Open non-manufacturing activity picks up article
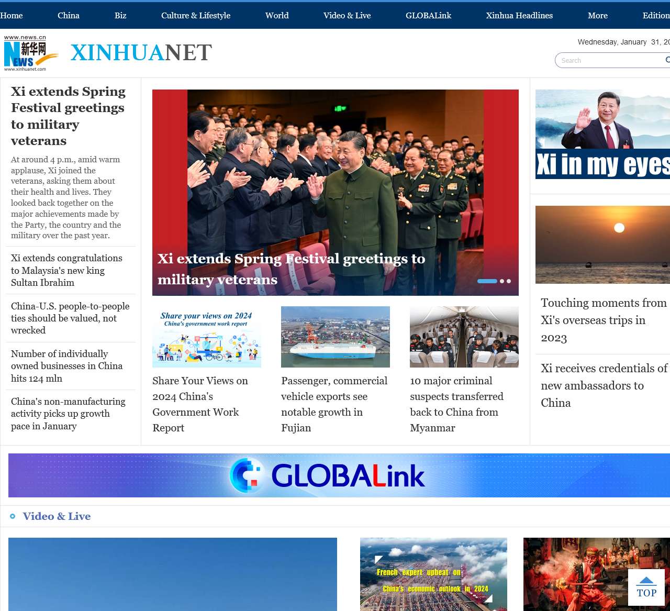Screen dimensions: 670x611 [68, 414]
